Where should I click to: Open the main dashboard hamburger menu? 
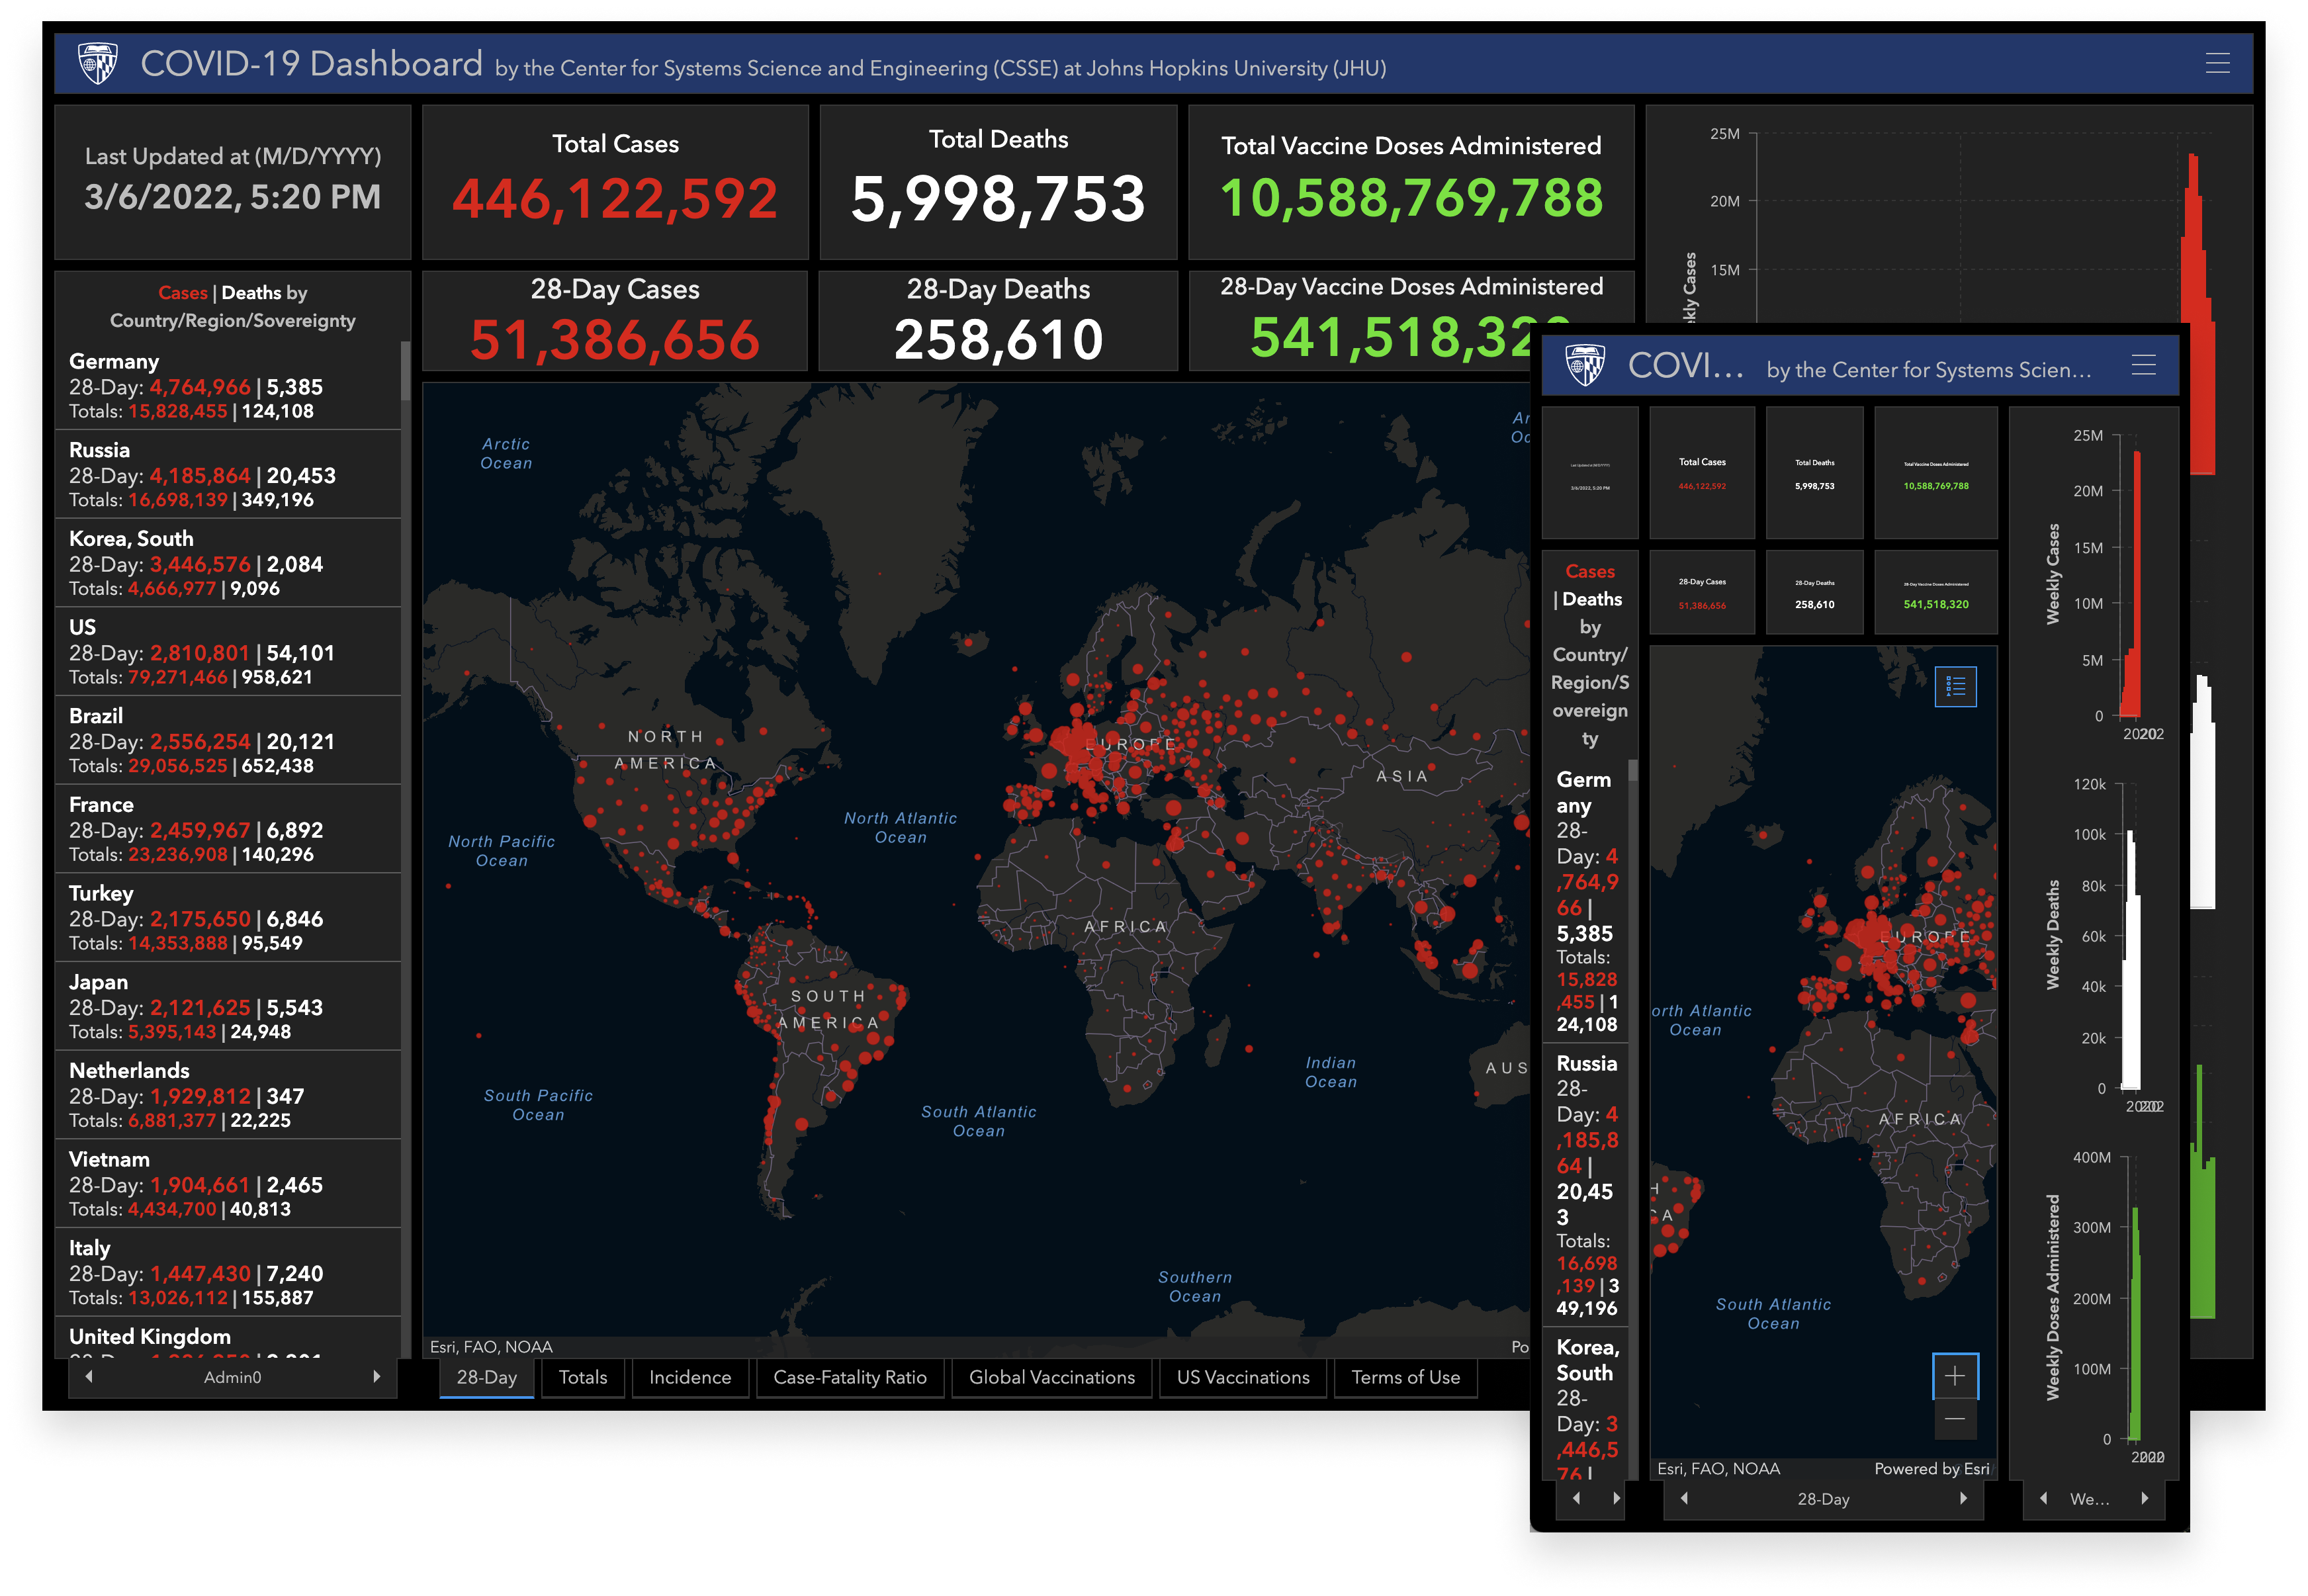(x=2217, y=64)
